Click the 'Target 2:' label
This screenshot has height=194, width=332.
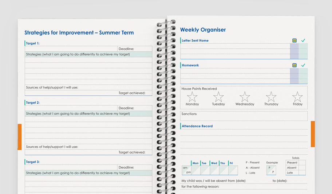coord(33,103)
